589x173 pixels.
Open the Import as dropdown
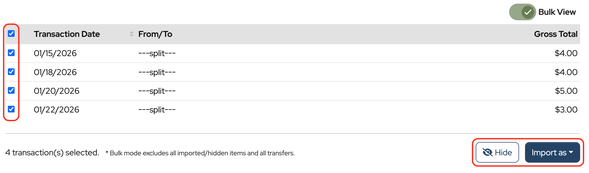(552, 152)
